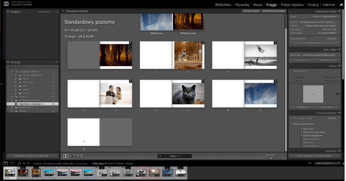Click warning badge on page 1 photo

pos(130,43)
